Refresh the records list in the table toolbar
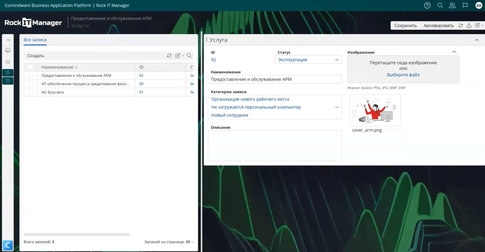 click(169, 56)
